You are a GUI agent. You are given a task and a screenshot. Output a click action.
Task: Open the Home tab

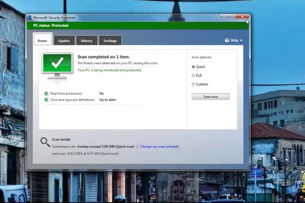42,39
